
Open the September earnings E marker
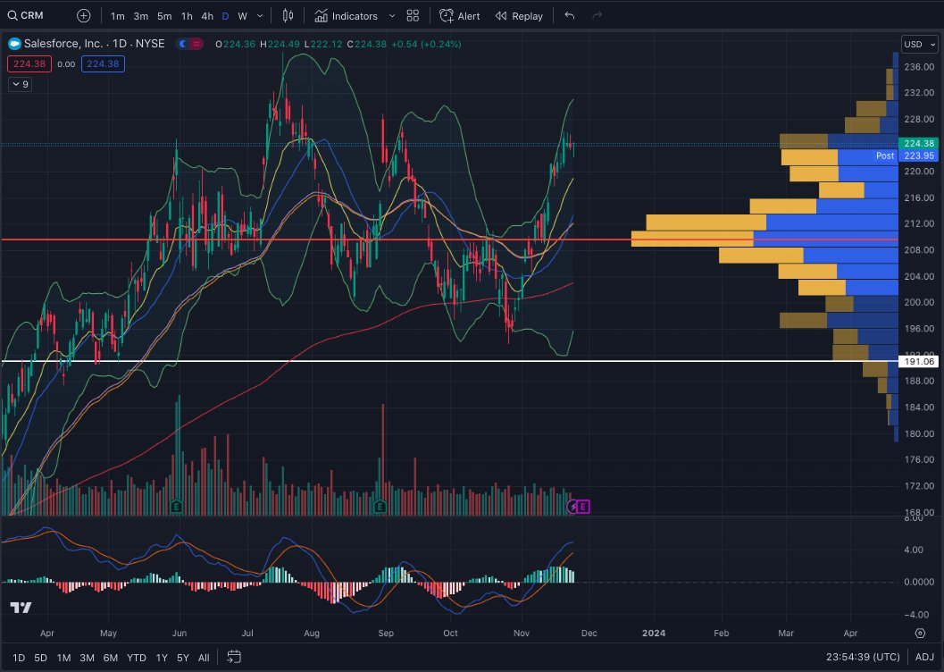click(x=380, y=507)
